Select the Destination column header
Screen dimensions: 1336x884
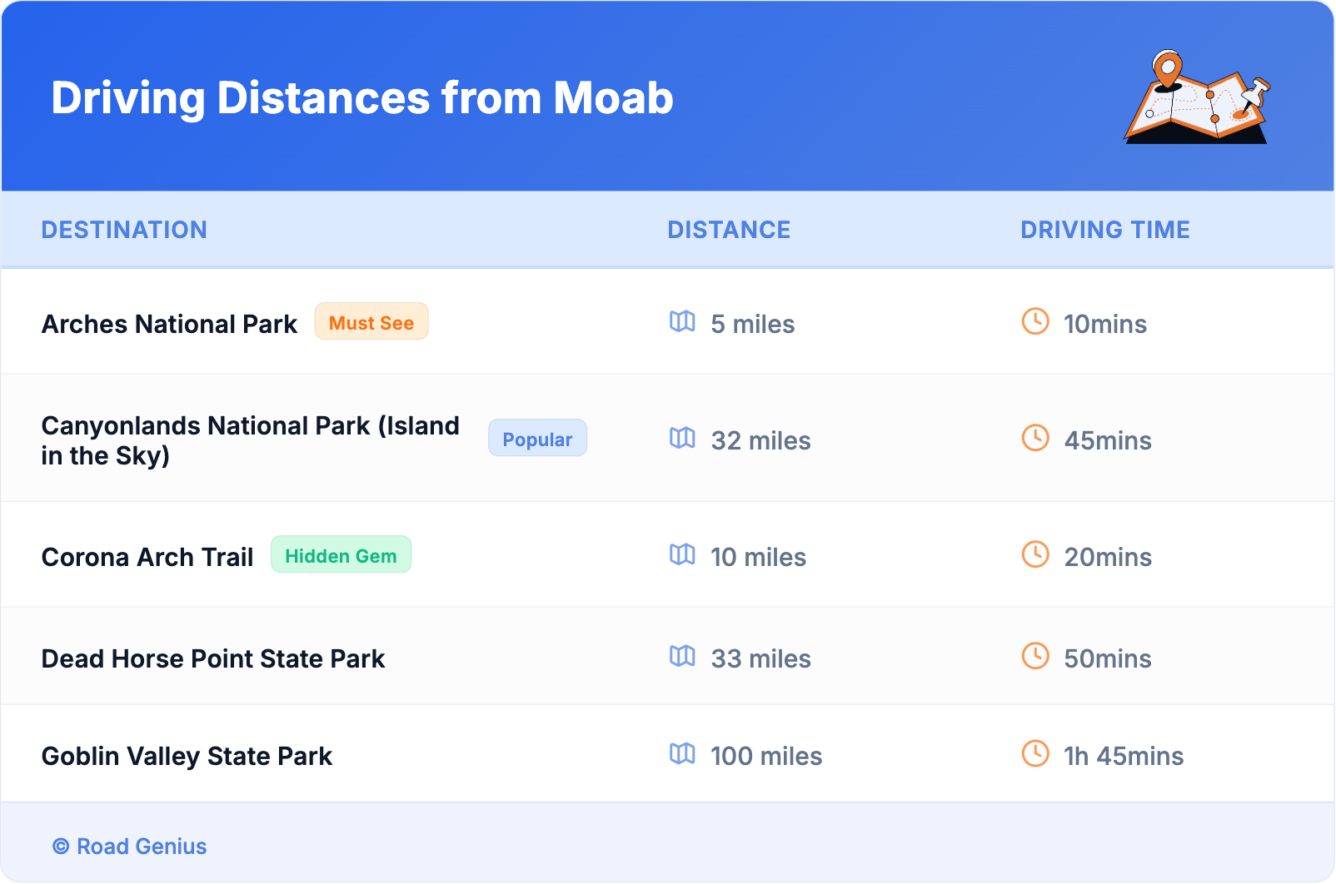point(124,230)
